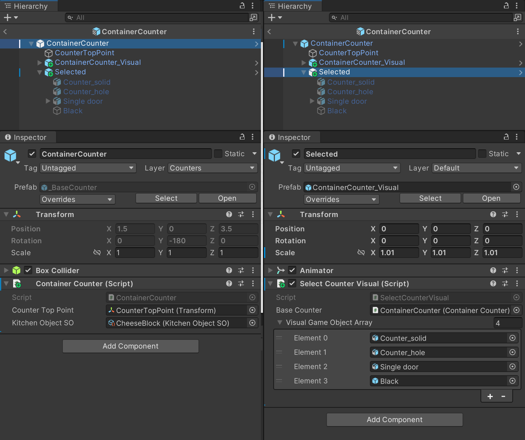Click the help icon on the Transform component
This screenshot has width=525, height=440.
pyautogui.click(x=229, y=214)
